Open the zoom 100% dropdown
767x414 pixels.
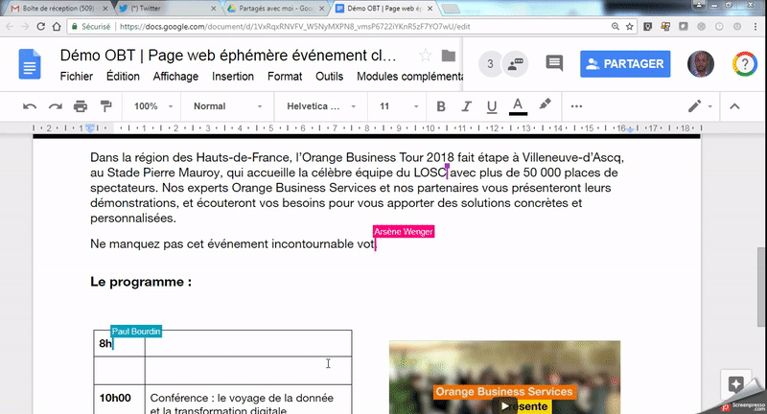[x=153, y=106]
